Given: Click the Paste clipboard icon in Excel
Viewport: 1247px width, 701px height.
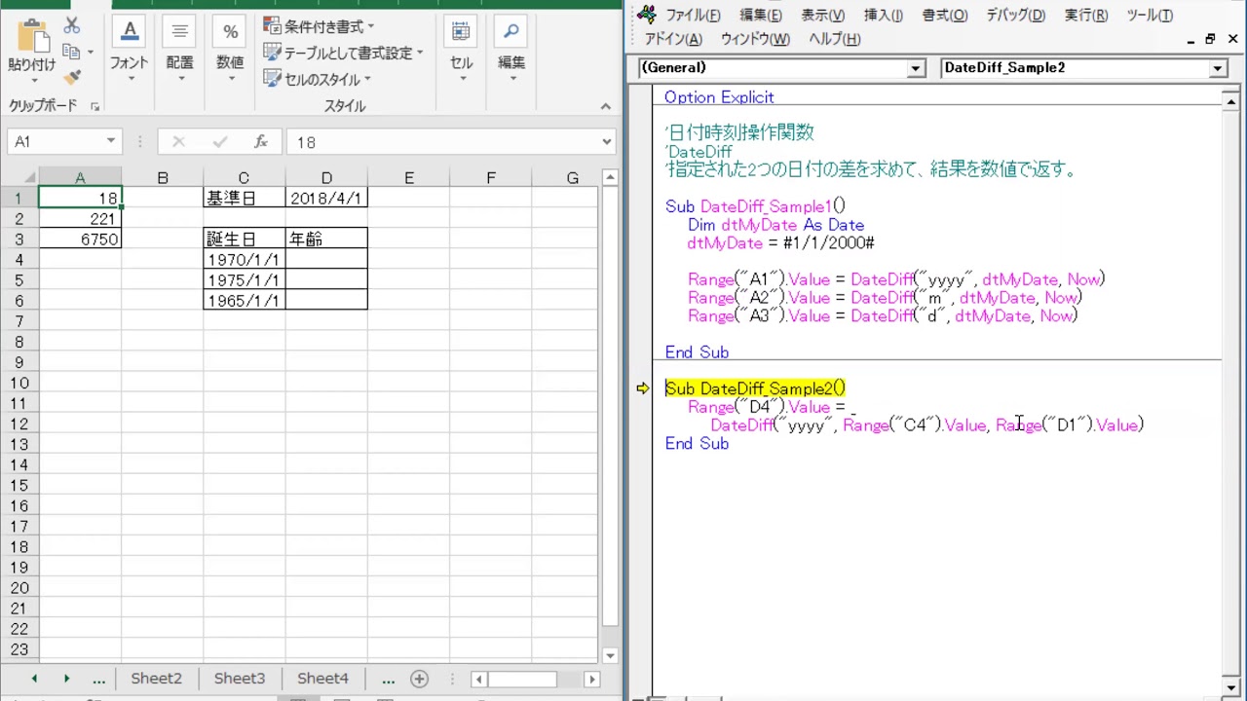Looking at the screenshot, I should (x=32, y=35).
